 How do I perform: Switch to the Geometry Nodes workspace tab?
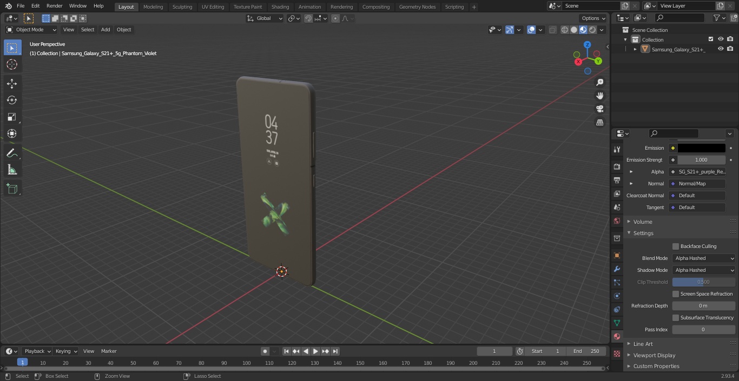pyautogui.click(x=417, y=6)
